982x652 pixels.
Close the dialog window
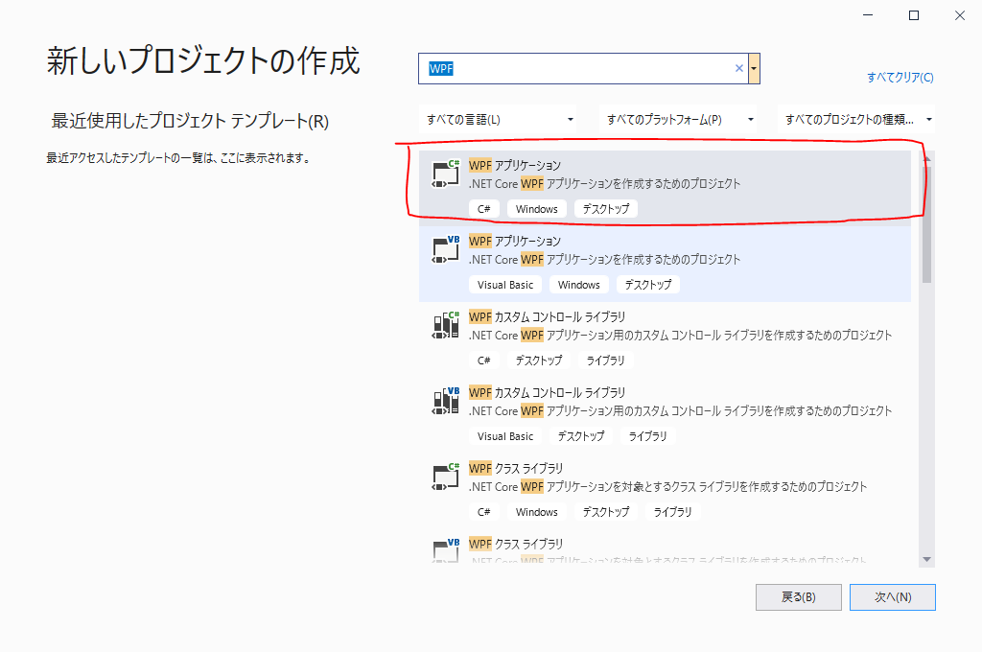point(959,15)
